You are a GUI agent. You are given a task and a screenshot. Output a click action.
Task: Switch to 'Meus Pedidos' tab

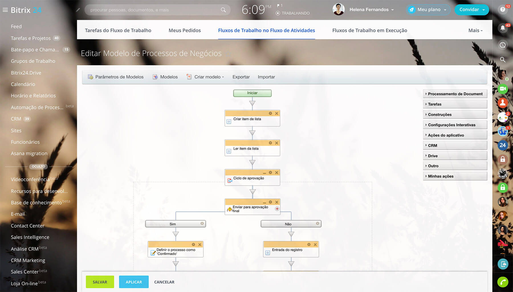click(x=185, y=30)
